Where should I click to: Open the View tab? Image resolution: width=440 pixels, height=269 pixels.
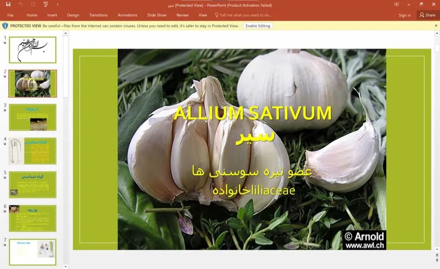point(202,15)
